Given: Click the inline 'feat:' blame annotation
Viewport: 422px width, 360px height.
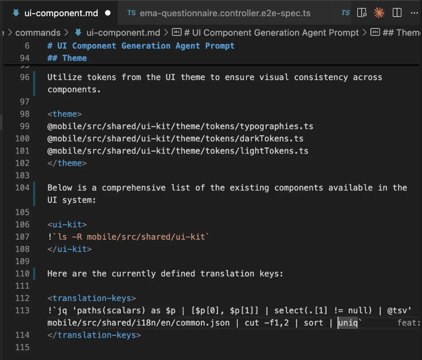Looking at the screenshot, I should click(x=408, y=323).
